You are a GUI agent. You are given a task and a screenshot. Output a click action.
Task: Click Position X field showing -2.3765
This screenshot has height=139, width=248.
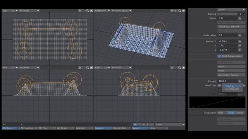tap(227, 41)
